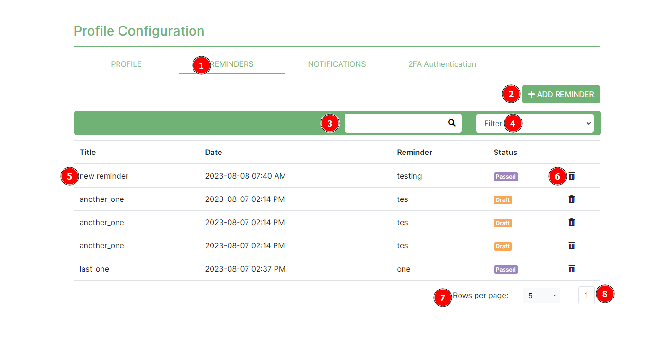670x362 pixels.
Task: Click the Profile Configuration heading
Action: point(139,31)
